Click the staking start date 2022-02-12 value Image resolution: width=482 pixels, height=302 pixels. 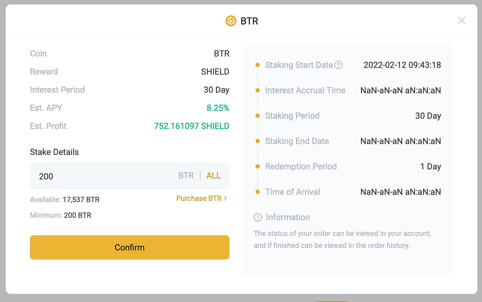point(402,65)
